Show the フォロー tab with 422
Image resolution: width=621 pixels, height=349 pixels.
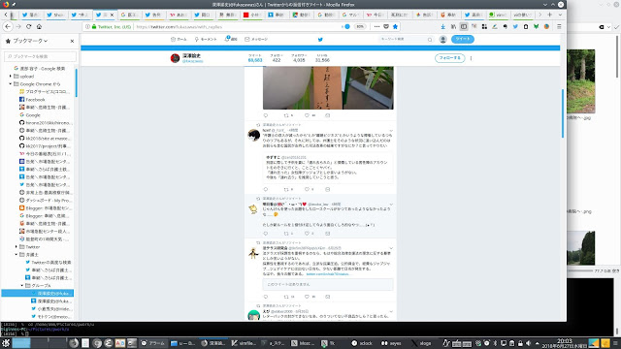click(x=277, y=58)
